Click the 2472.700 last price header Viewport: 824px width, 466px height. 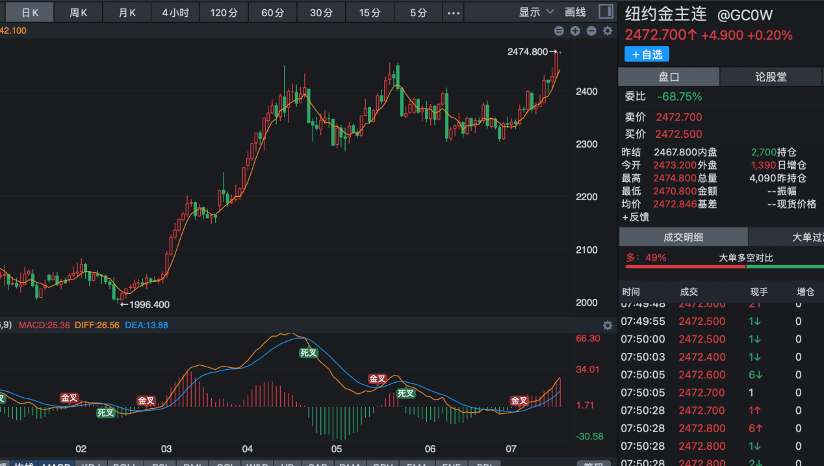(660, 35)
